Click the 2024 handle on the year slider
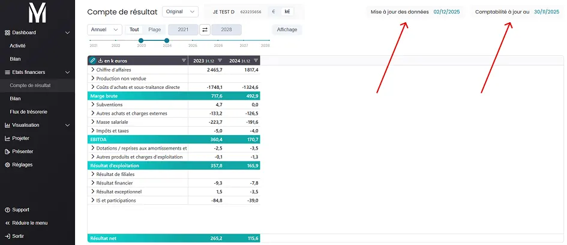567x245 pixels. pos(167,41)
